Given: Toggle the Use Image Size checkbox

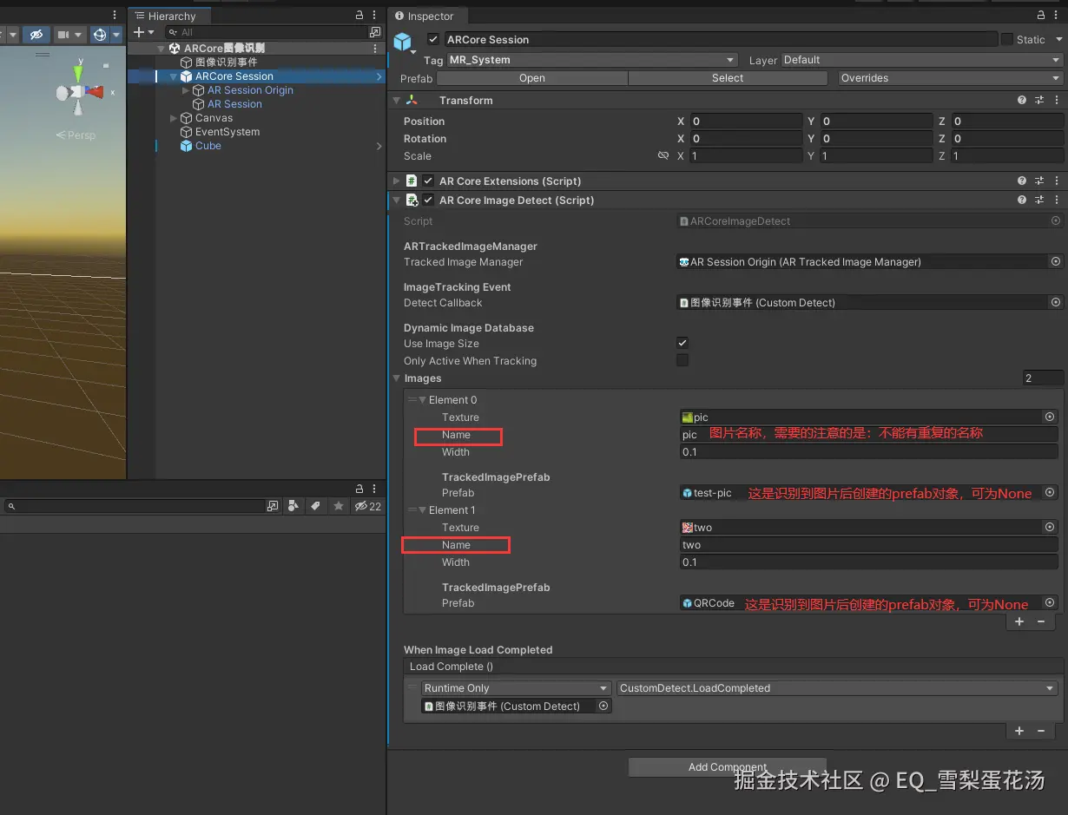Looking at the screenshot, I should point(682,344).
